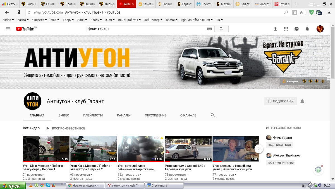Expand the Торр. bookmarks folder
Viewport: 335px width, 189px height.
(68, 20)
